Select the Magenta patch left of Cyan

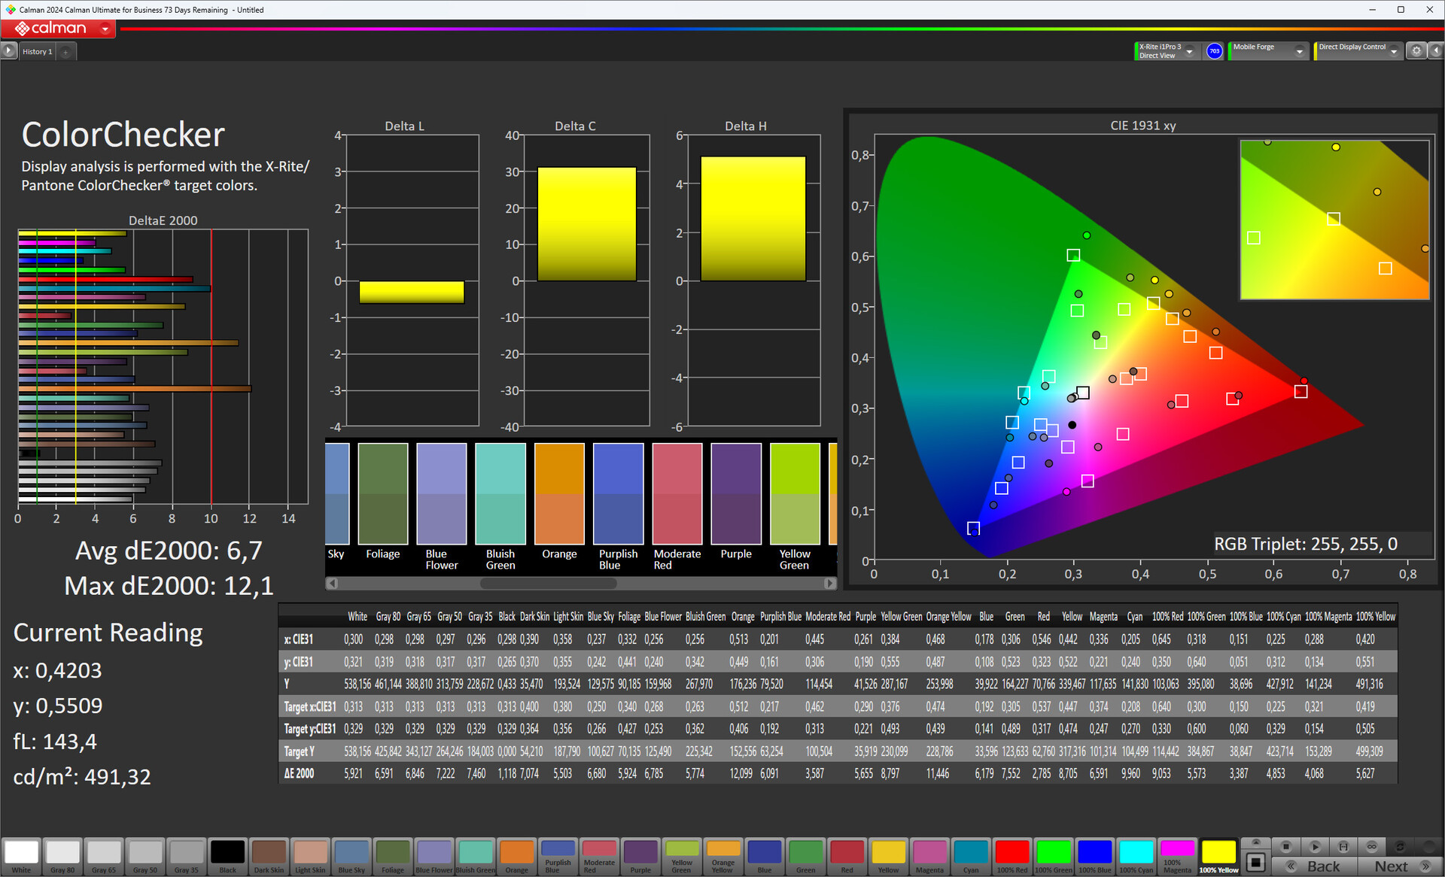929,856
